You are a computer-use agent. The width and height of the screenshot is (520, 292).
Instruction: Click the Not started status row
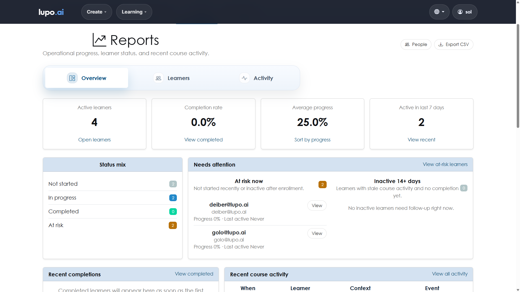point(113,184)
